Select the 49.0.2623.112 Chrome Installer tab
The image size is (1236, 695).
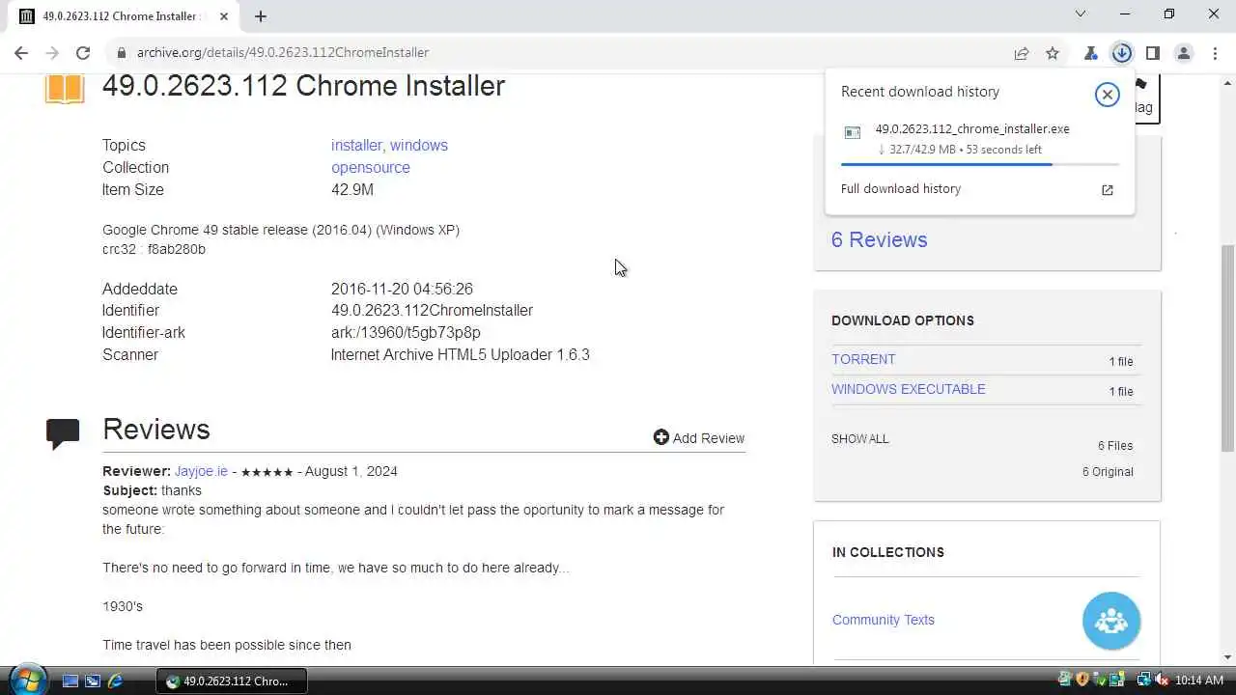(122, 16)
